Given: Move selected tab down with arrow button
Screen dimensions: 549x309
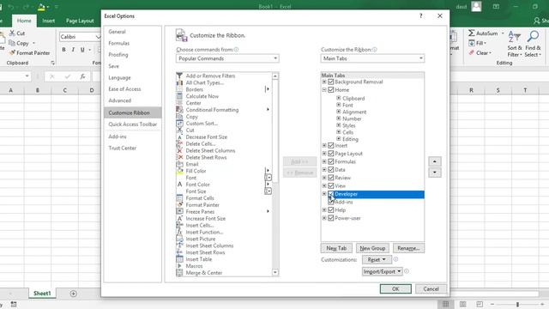Looking at the screenshot, I should tap(435, 173).
